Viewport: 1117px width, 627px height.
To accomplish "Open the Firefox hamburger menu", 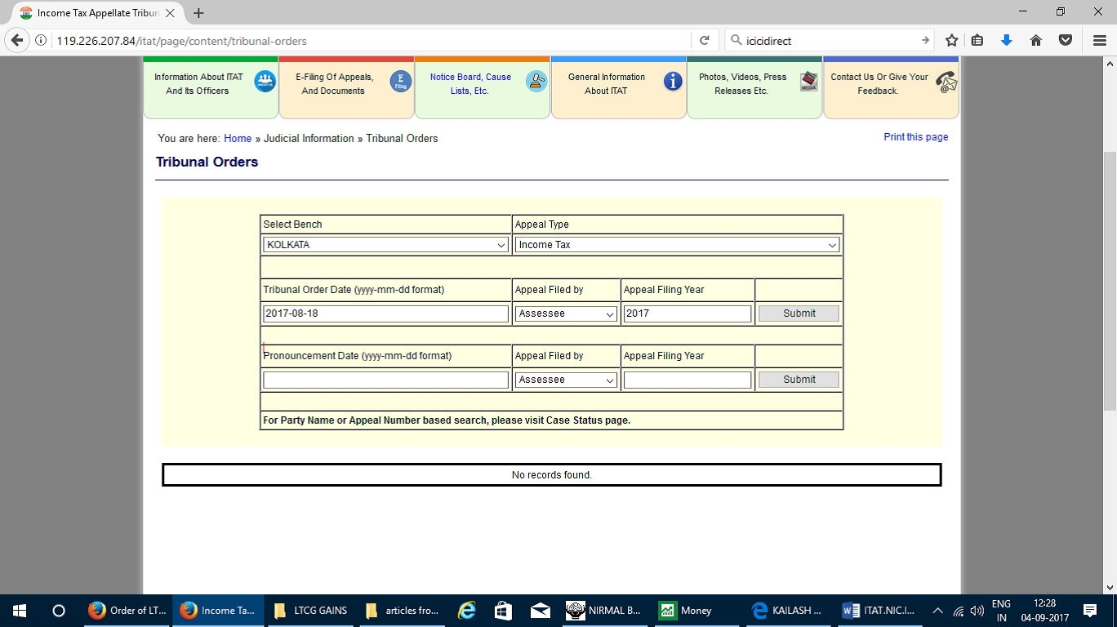I will click(x=1099, y=40).
